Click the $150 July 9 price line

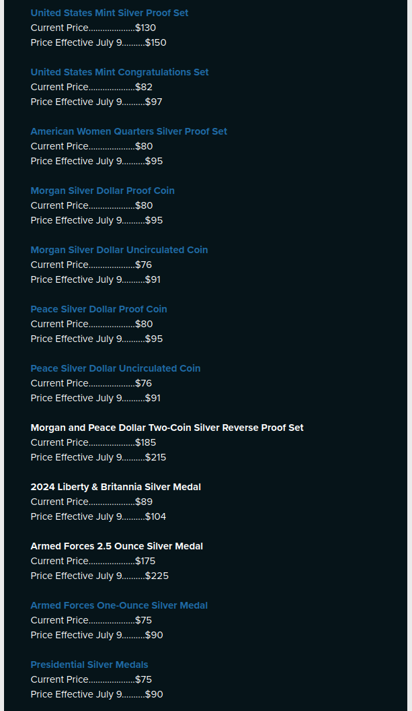[98, 42]
